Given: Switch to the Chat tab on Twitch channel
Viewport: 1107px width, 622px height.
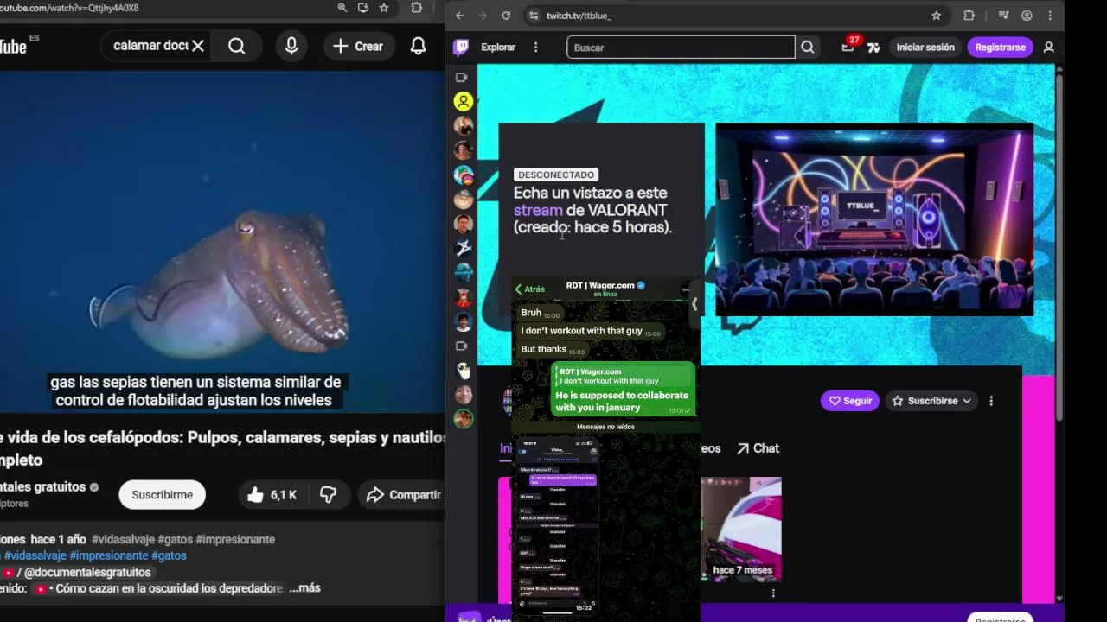Looking at the screenshot, I should point(758,448).
